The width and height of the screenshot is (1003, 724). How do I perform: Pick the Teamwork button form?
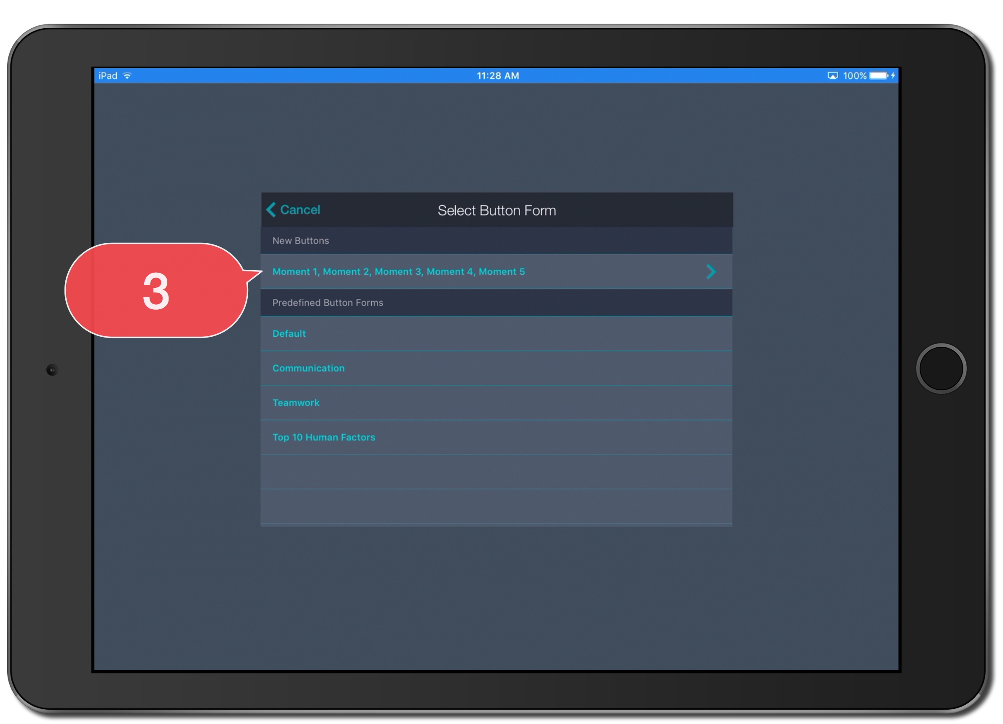[x=296, y=403]
